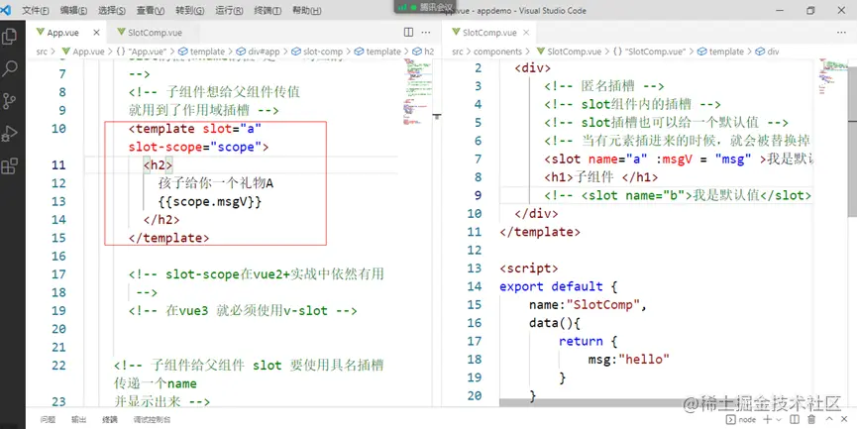The height and width of the screenshot is (429, 857).
Task: Open terminal launch profile dropdown arrow
Action: [779, 420]
